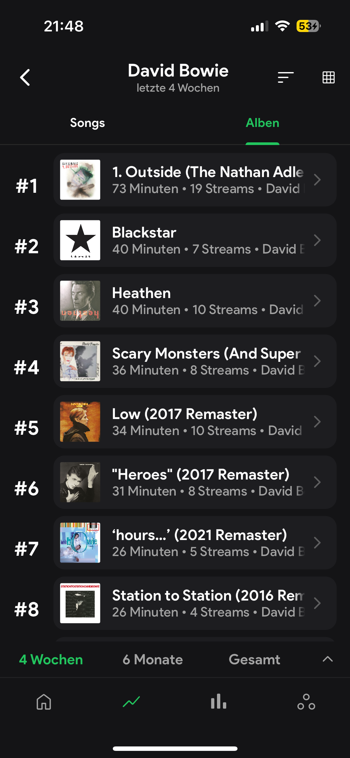350x758 pixels.
Task: Tap the 1. Outside album cover
Action: coord(80,180)
